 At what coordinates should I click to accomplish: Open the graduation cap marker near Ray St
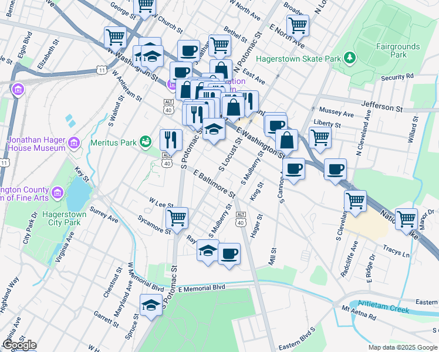207,250
